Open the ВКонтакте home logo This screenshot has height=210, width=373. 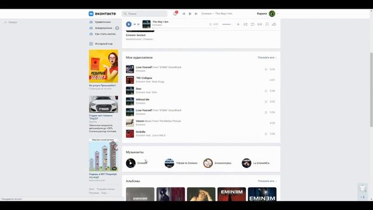click(102, 13)
